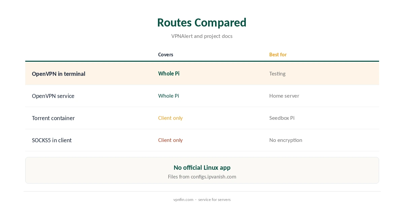The height and width of the screenshot is (206, 404).
Task: Click 'Client only' in Torrent container row
Action: tap(170, 118)
